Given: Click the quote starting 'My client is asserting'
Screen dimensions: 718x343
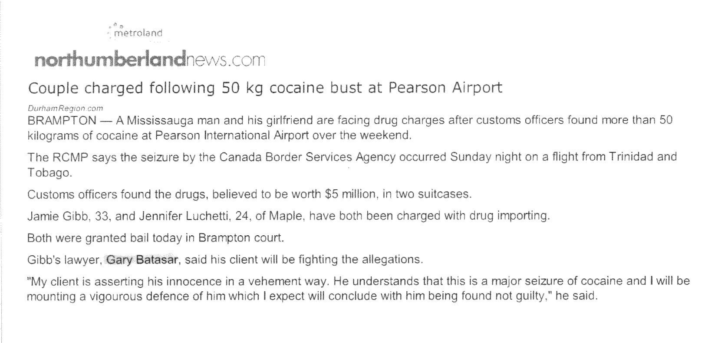Looking at the screenshot, I should pos(358,289).
